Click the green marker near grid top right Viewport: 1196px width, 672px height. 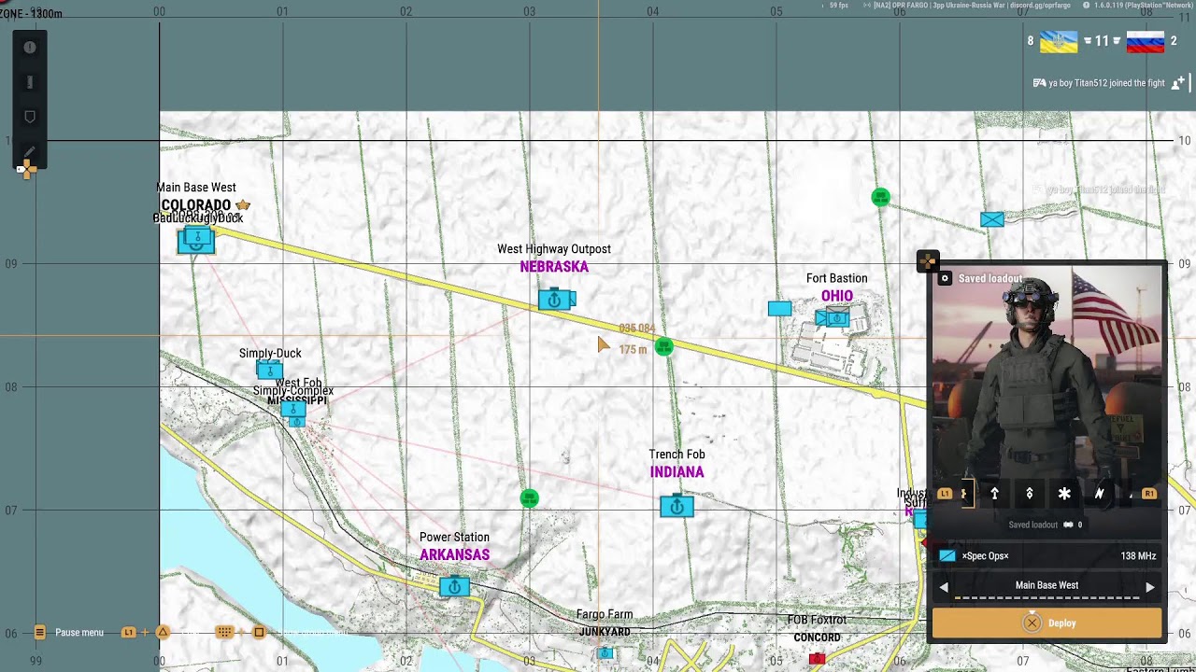pyautogui.click(x=880, y=197)
